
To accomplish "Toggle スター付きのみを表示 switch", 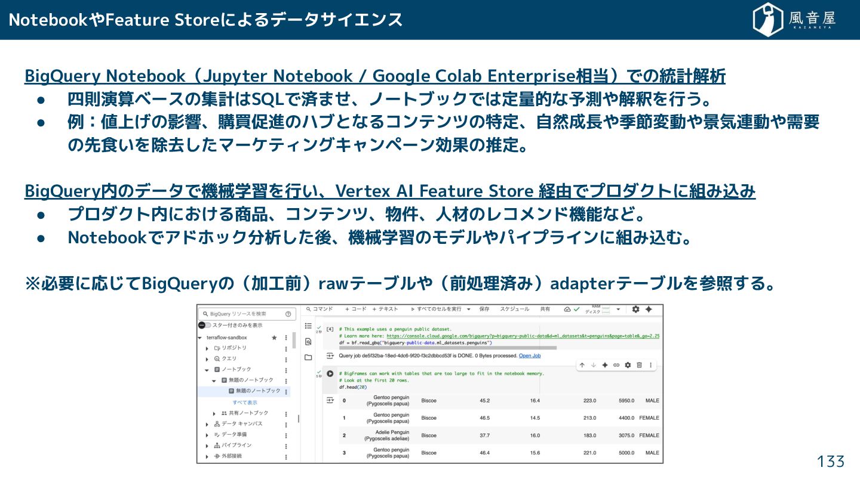I will click(204, 325).
